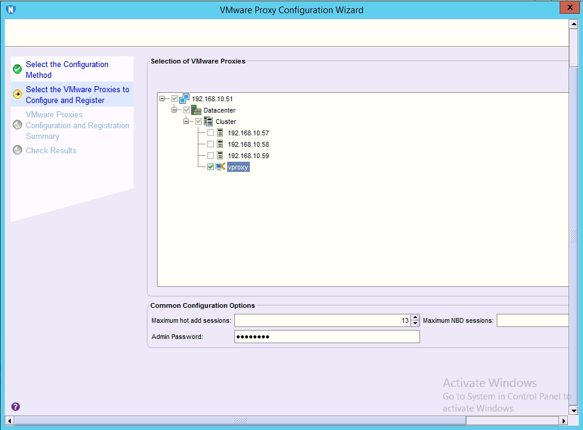Image resolution: width=583 pixels, height=430 pixels.
Task: Click the Admin Password field
Action: [x=327, y=337]
